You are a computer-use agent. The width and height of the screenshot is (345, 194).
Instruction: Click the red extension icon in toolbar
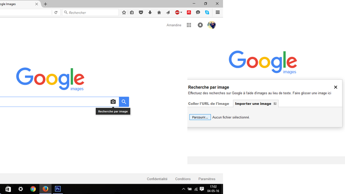[x=189, y=13]
